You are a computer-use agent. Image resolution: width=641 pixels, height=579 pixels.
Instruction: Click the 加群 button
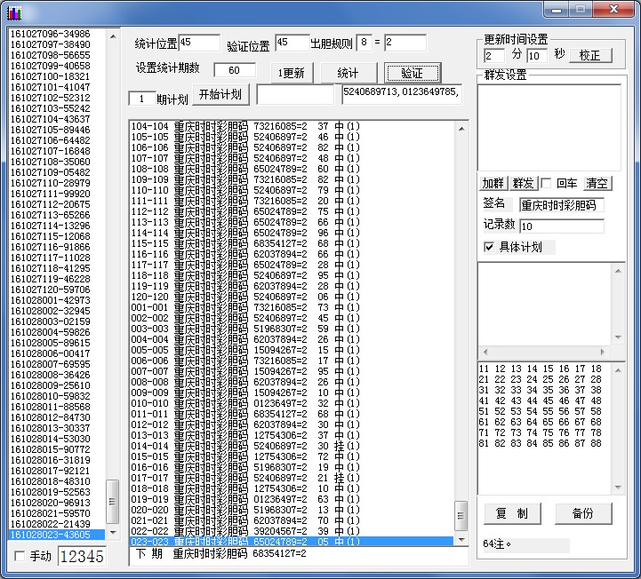coord(493,183)
